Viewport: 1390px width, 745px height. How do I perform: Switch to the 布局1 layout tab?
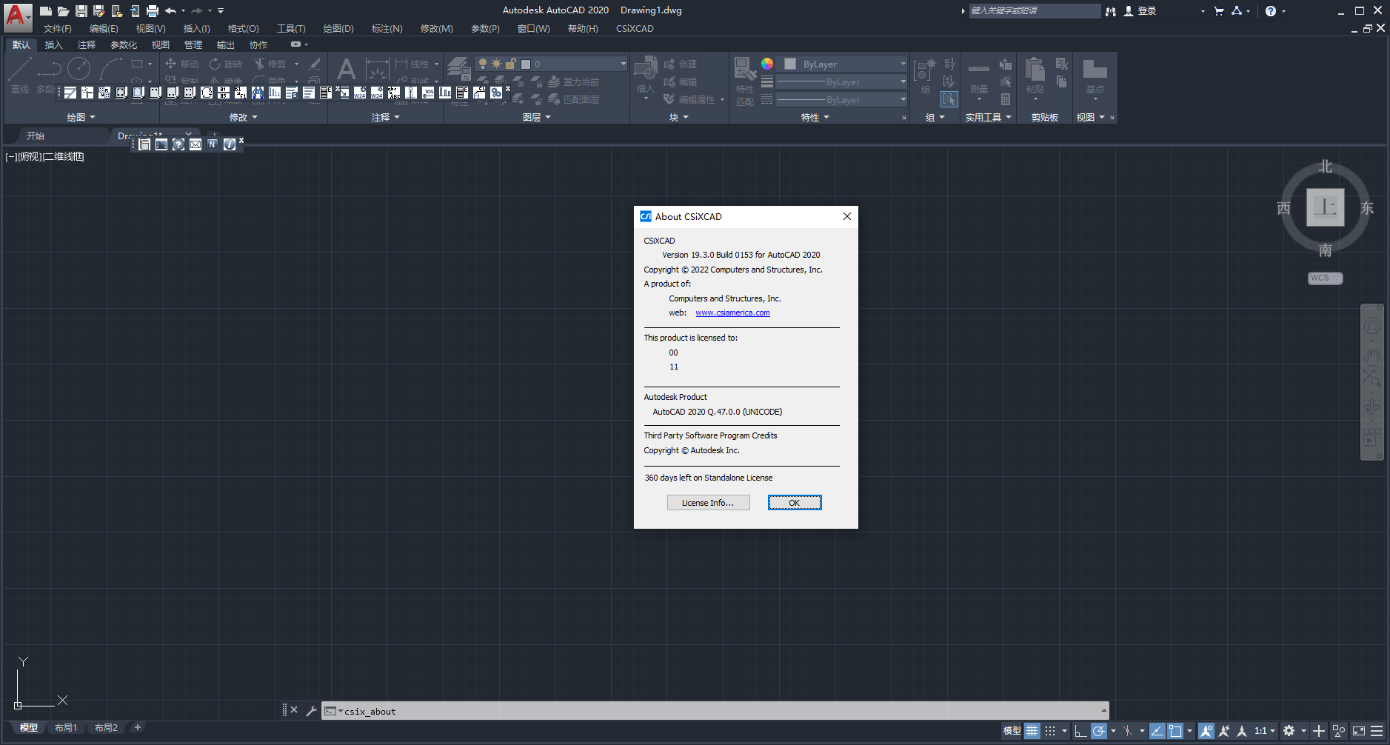click(66, 728)
